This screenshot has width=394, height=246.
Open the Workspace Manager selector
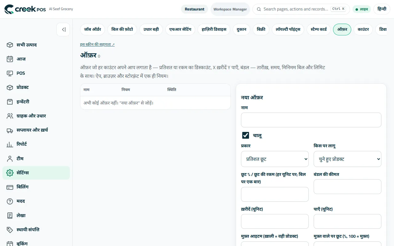point(230,9)
